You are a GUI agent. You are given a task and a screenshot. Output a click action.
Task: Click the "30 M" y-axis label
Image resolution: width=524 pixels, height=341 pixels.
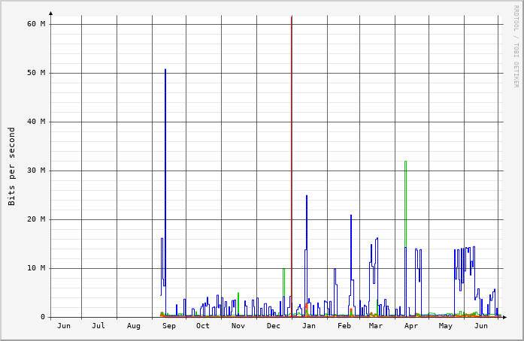click(36, 170)
